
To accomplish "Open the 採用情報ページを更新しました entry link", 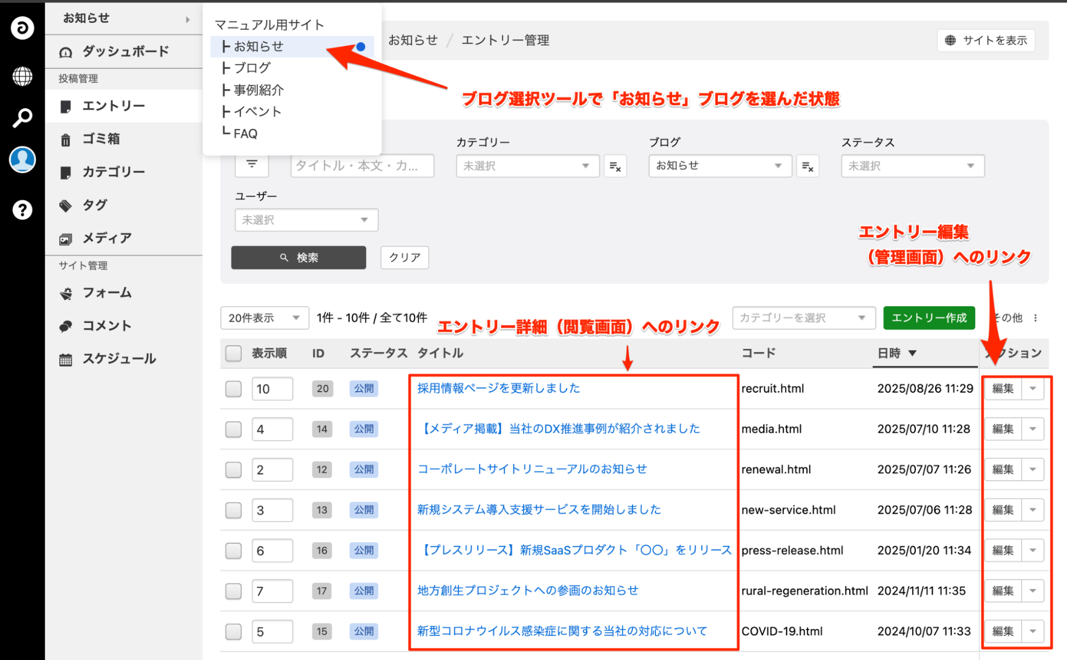I will click(498, 388).
